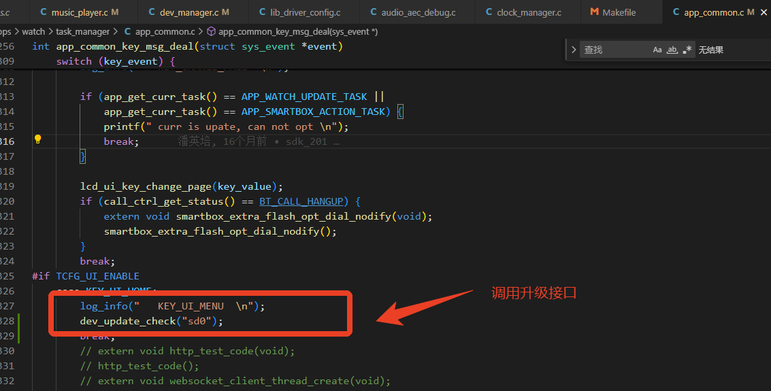
Task: Toggle whole word match in find widget
Action: pyautogui.click(x=672, y=50)
